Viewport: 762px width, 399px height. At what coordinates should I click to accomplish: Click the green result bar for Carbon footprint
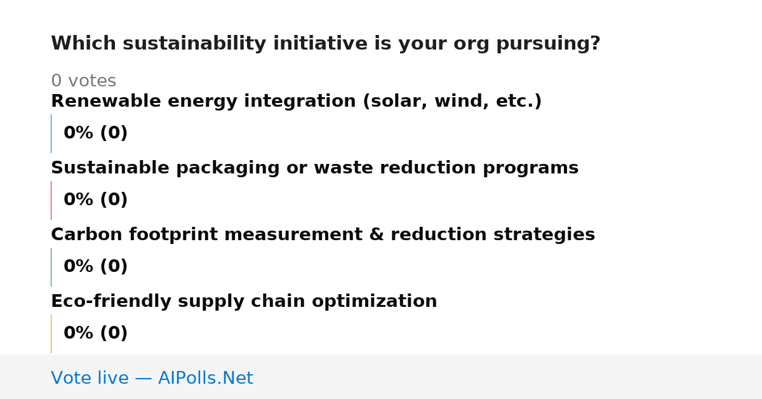(x=51, y=267)
